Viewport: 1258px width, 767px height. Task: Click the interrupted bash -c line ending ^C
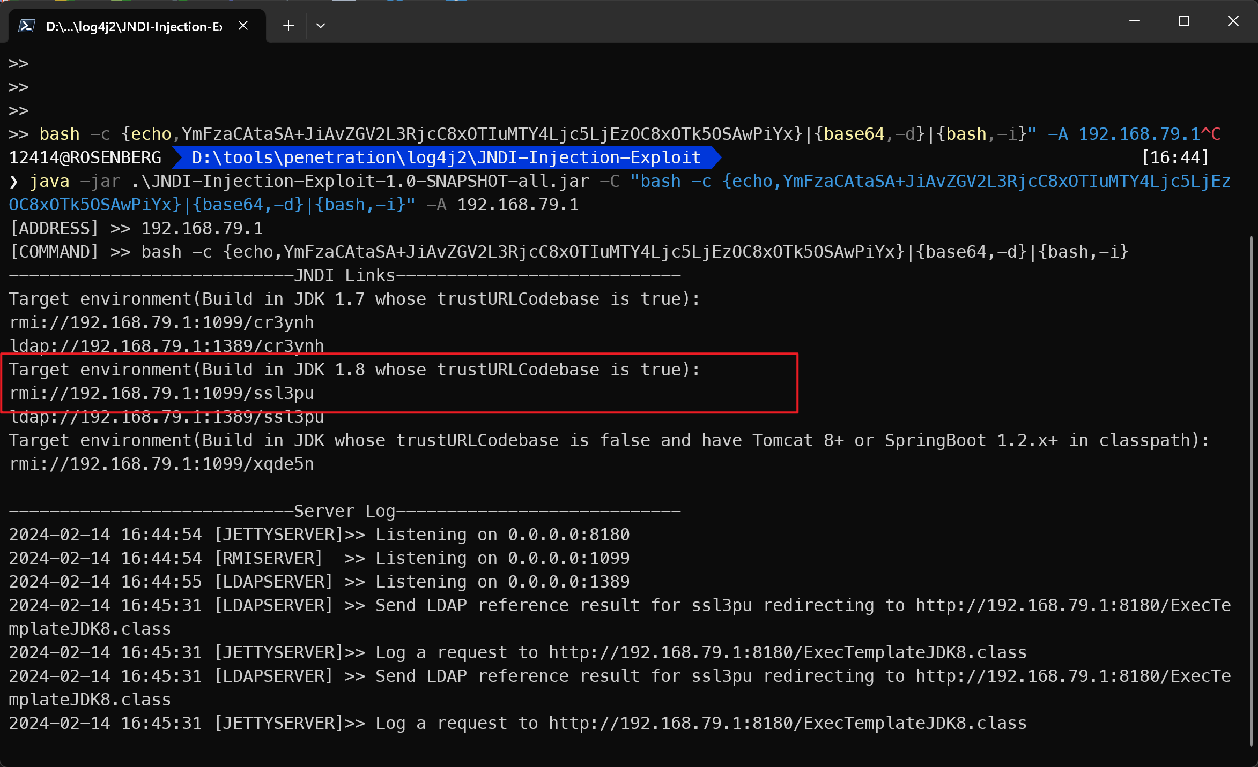click(615, 134)
